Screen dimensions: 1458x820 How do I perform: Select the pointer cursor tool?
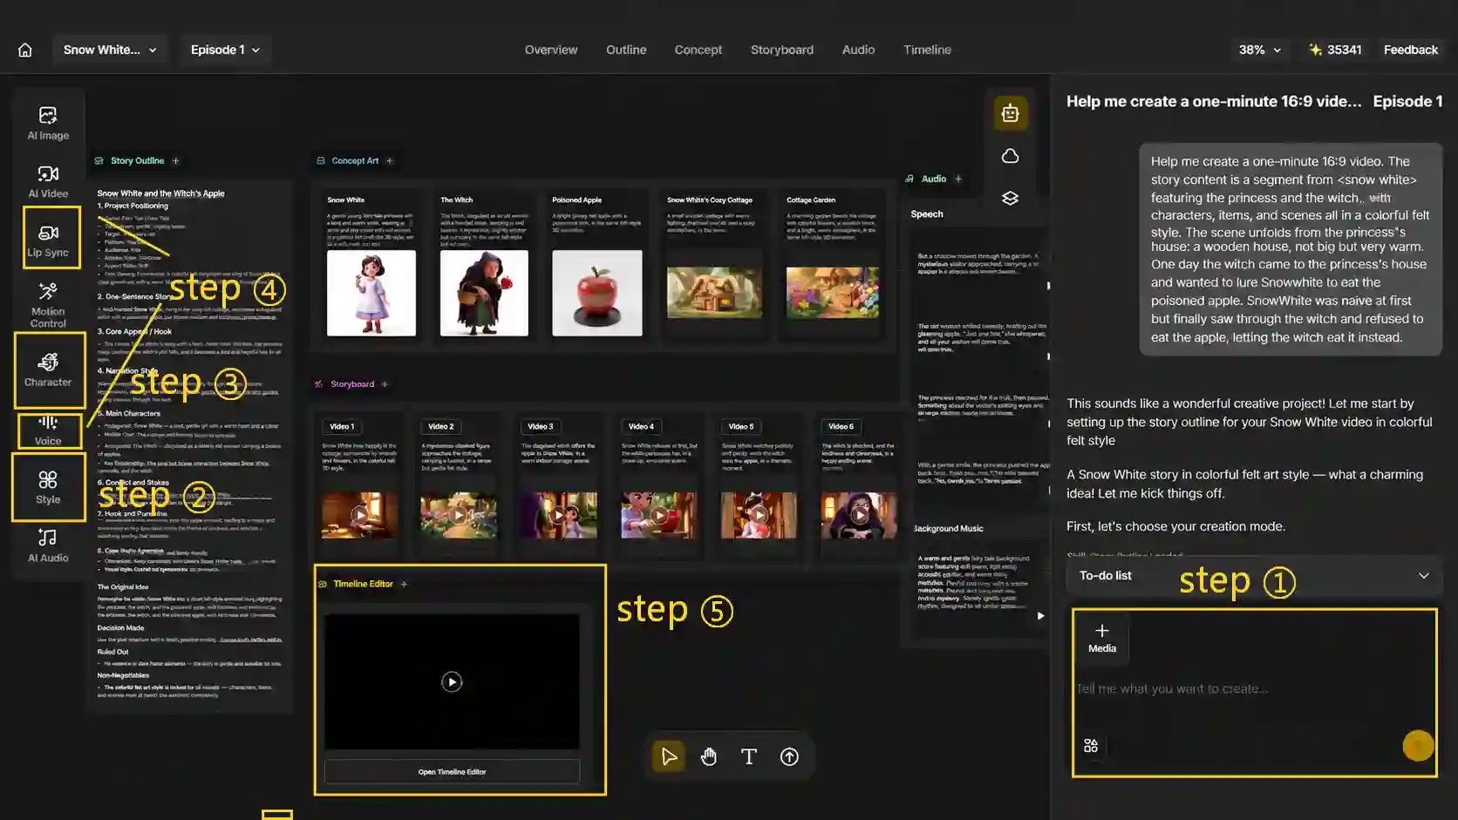point(669,756)
